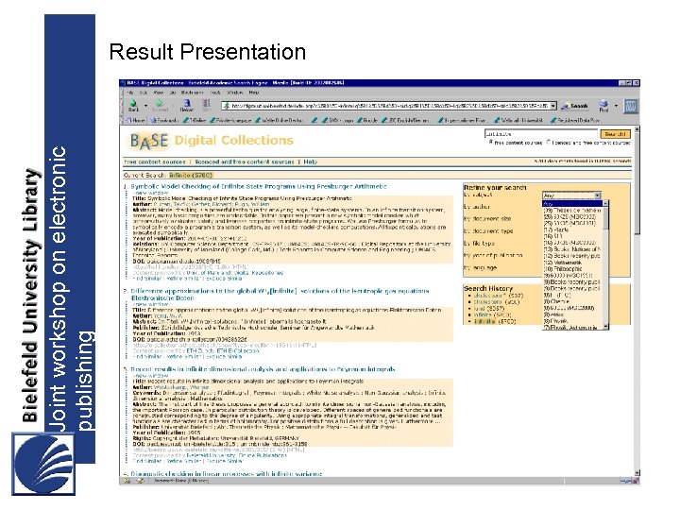Click the browser URL address bar
680x510 pixels.
point(390,106)
